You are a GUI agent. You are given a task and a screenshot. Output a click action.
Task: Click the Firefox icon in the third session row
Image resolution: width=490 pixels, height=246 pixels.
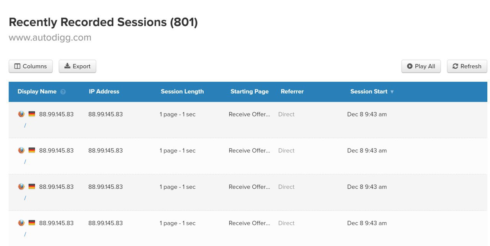click(21, 186)
